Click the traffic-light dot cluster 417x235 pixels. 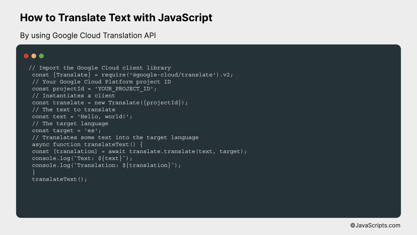pos(34,56)
